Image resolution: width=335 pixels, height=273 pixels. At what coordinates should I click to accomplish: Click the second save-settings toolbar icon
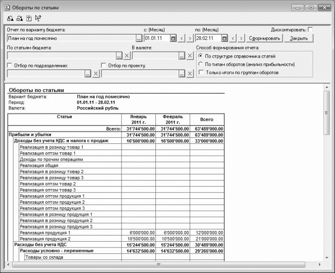tap(20, 19)
